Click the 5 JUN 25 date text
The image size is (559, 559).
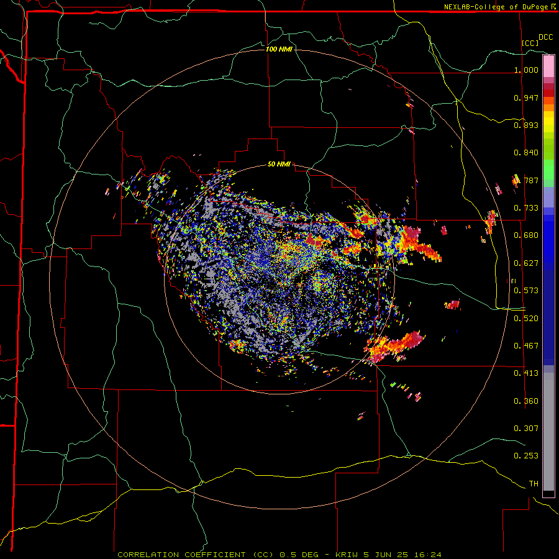click(387, 555)
